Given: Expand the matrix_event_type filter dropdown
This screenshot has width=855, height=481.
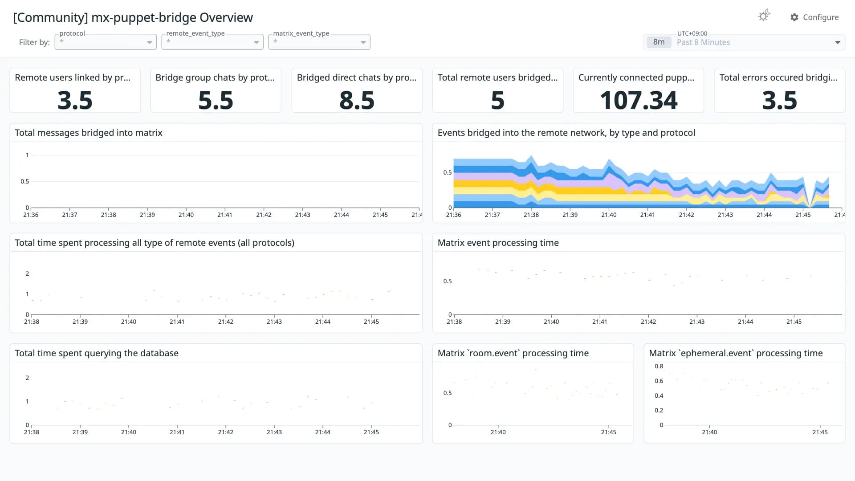Looking at the screenshot, I should [x=319, y=42].
